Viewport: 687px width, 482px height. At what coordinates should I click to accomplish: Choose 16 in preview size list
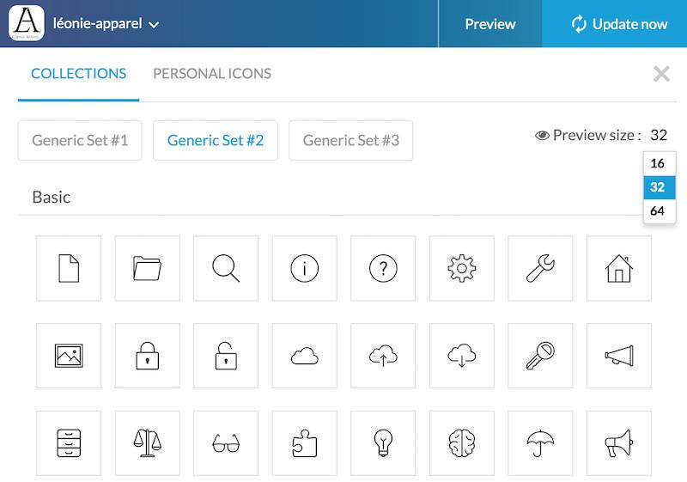tap(658, 163)
